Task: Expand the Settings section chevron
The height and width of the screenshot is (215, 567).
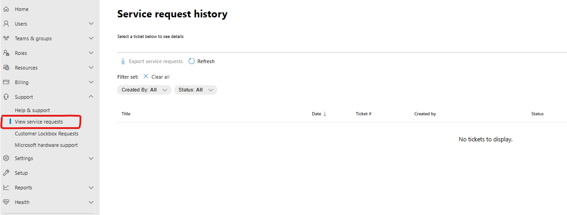Action: coord(91,158)
